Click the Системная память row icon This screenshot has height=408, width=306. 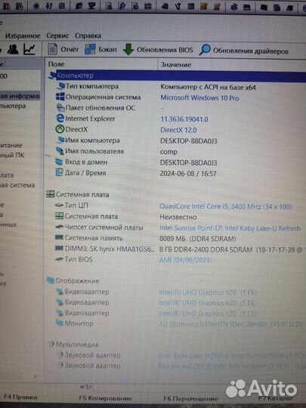(x=60, y=237)
